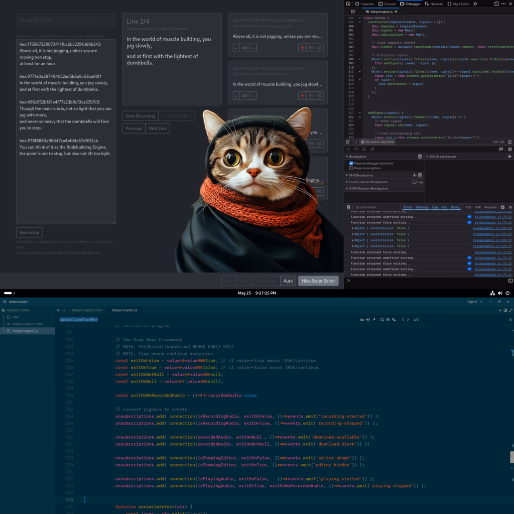Image resolution: width=514 pixels, height=514 pixels.
Task: Pause script execution in the debugger
Action: click(x=348, y=149)
